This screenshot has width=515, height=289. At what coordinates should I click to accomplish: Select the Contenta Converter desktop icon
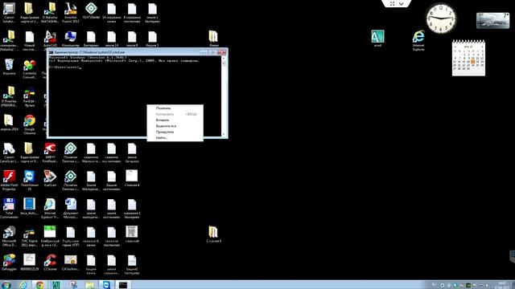(x=30, y=69)
